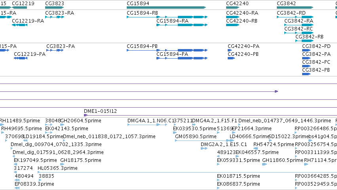
Task: Click the CG3823-PA protein glyph
Action: pyautogui.click(x=55, y=50)
